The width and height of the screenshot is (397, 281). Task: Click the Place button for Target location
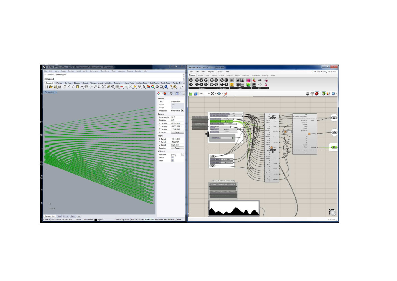177,148
